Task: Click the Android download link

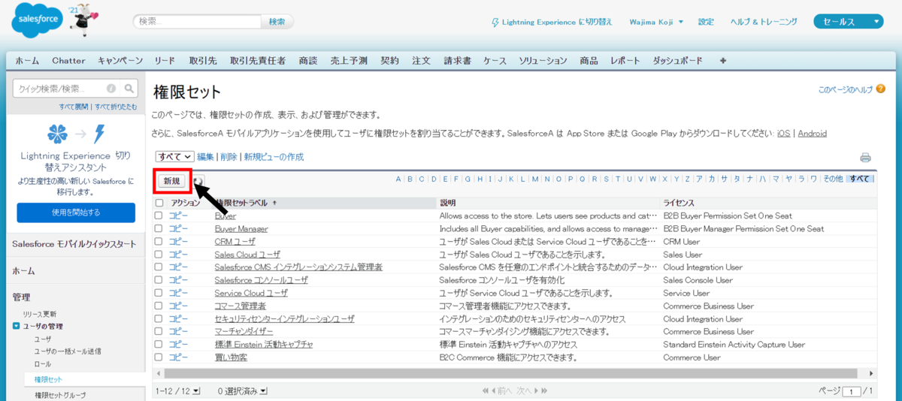Action: coord(812,133)
